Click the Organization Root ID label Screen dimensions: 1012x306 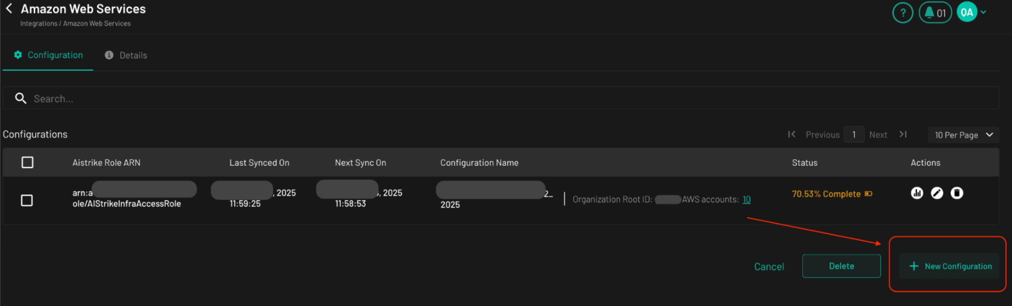pyautogui.click(x=612, y=199)
